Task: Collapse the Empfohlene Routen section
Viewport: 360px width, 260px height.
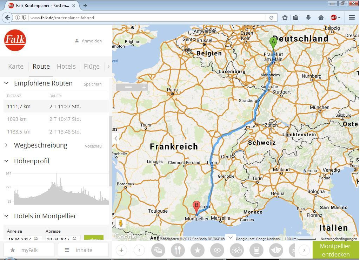Action: click(6, 83)
